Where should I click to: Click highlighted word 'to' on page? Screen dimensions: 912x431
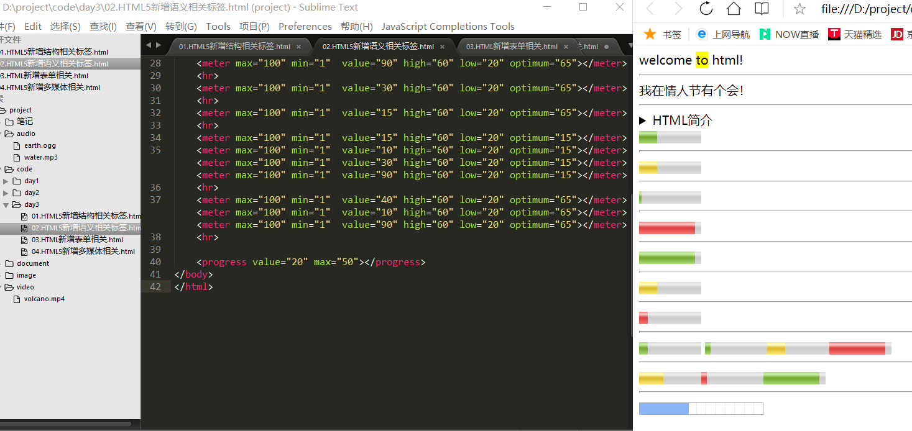[702, 60]
